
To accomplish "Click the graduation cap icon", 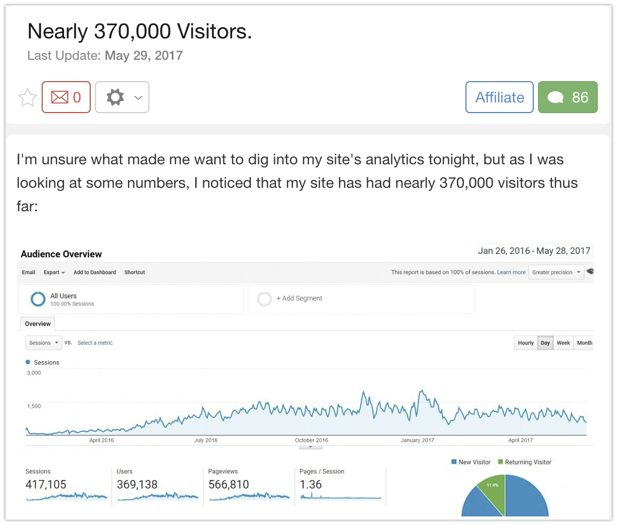I will coord(590,272).
